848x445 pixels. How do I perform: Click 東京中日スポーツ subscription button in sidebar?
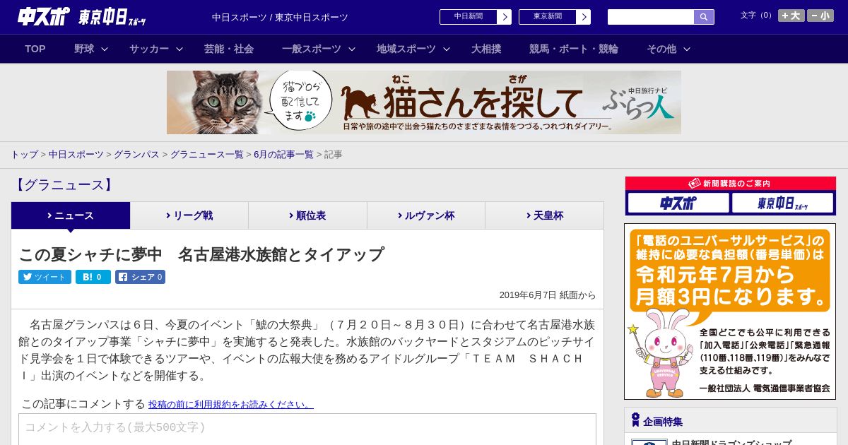coord(783,203)
